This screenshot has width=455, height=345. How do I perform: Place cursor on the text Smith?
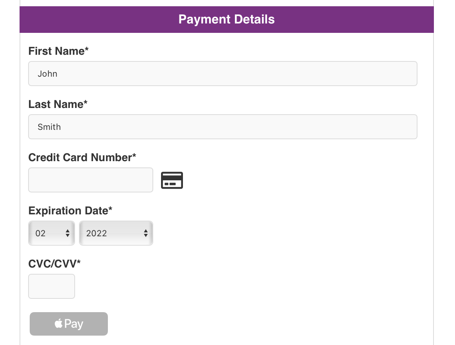pyautogui.click(x=49, y=127)
